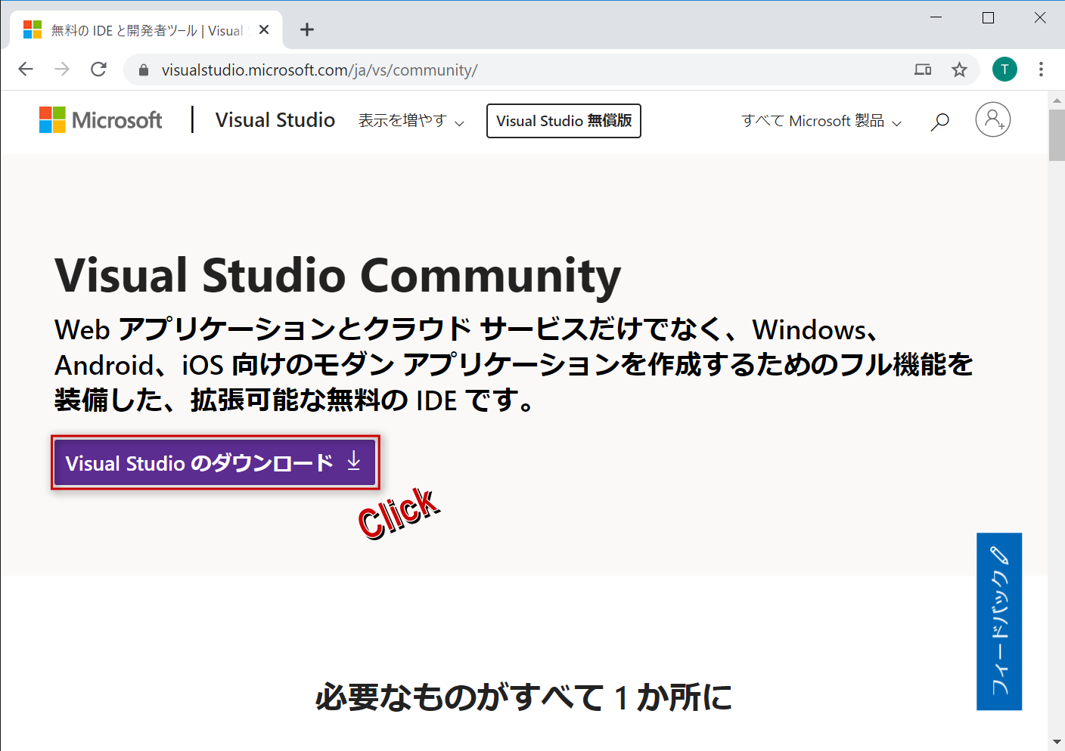The image size is (1065, 751).
Task: Open the cast/device icon in address bar
Action: [923, 70]
